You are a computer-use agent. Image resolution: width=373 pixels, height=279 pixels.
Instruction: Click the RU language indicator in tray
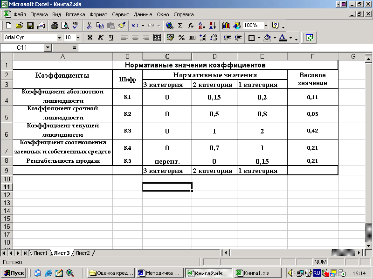tap(317, 273)
